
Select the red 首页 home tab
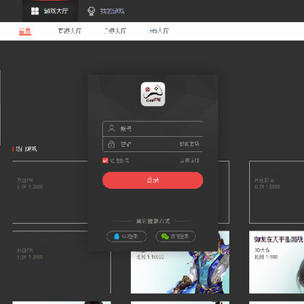[x=25, y=31]
